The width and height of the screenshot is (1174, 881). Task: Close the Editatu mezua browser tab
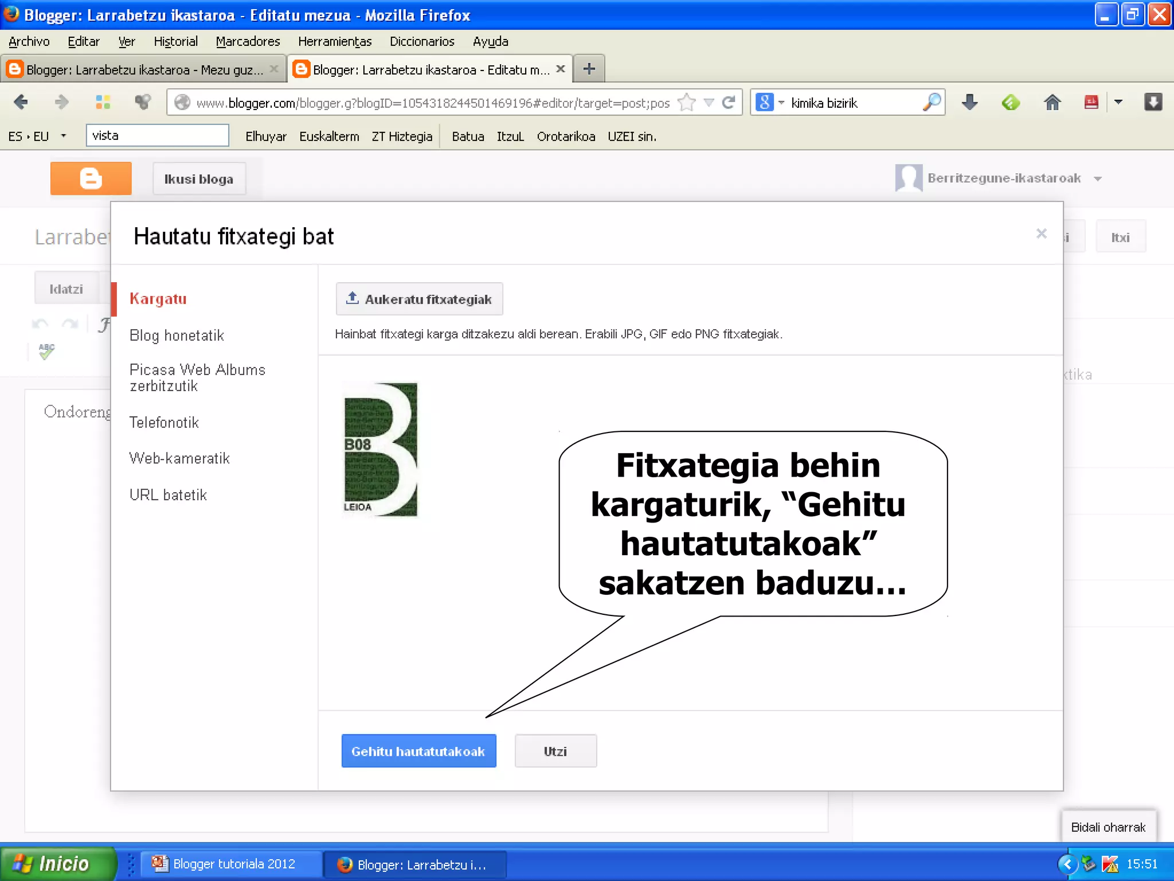pos(561,69)
